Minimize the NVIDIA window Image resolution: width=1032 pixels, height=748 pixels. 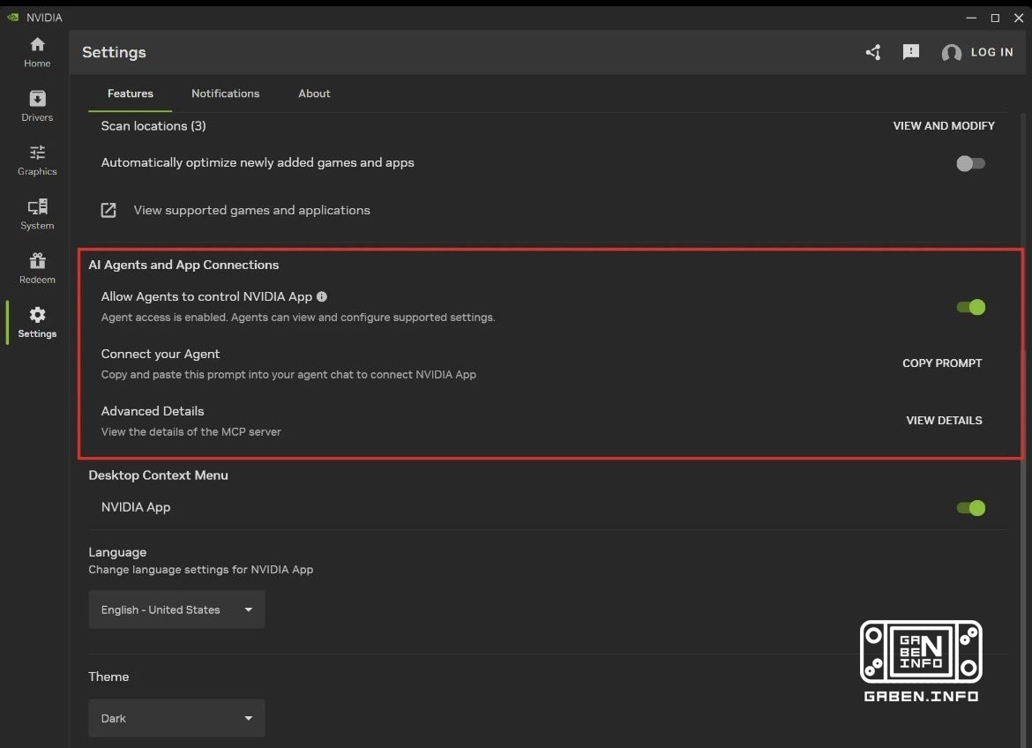click(971, 18)
